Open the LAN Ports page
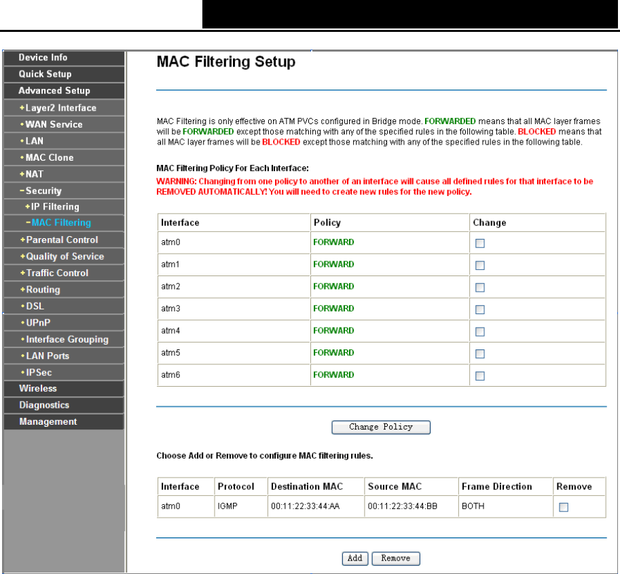Image resolution: width=620 pixels, height=574 pixels. (48, 356)
